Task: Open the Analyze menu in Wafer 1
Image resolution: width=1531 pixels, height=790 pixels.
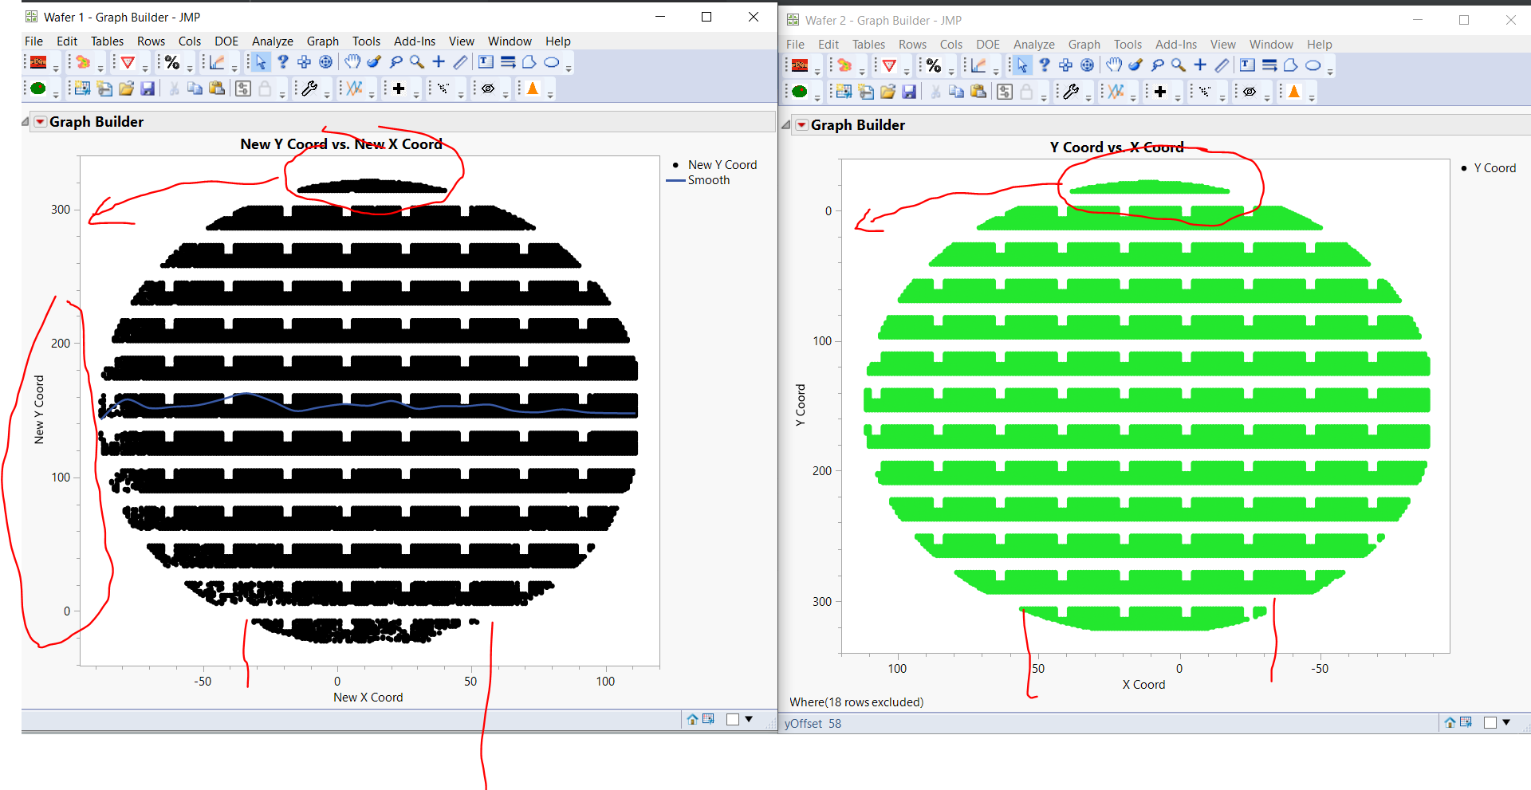Action: coord(272,41)
